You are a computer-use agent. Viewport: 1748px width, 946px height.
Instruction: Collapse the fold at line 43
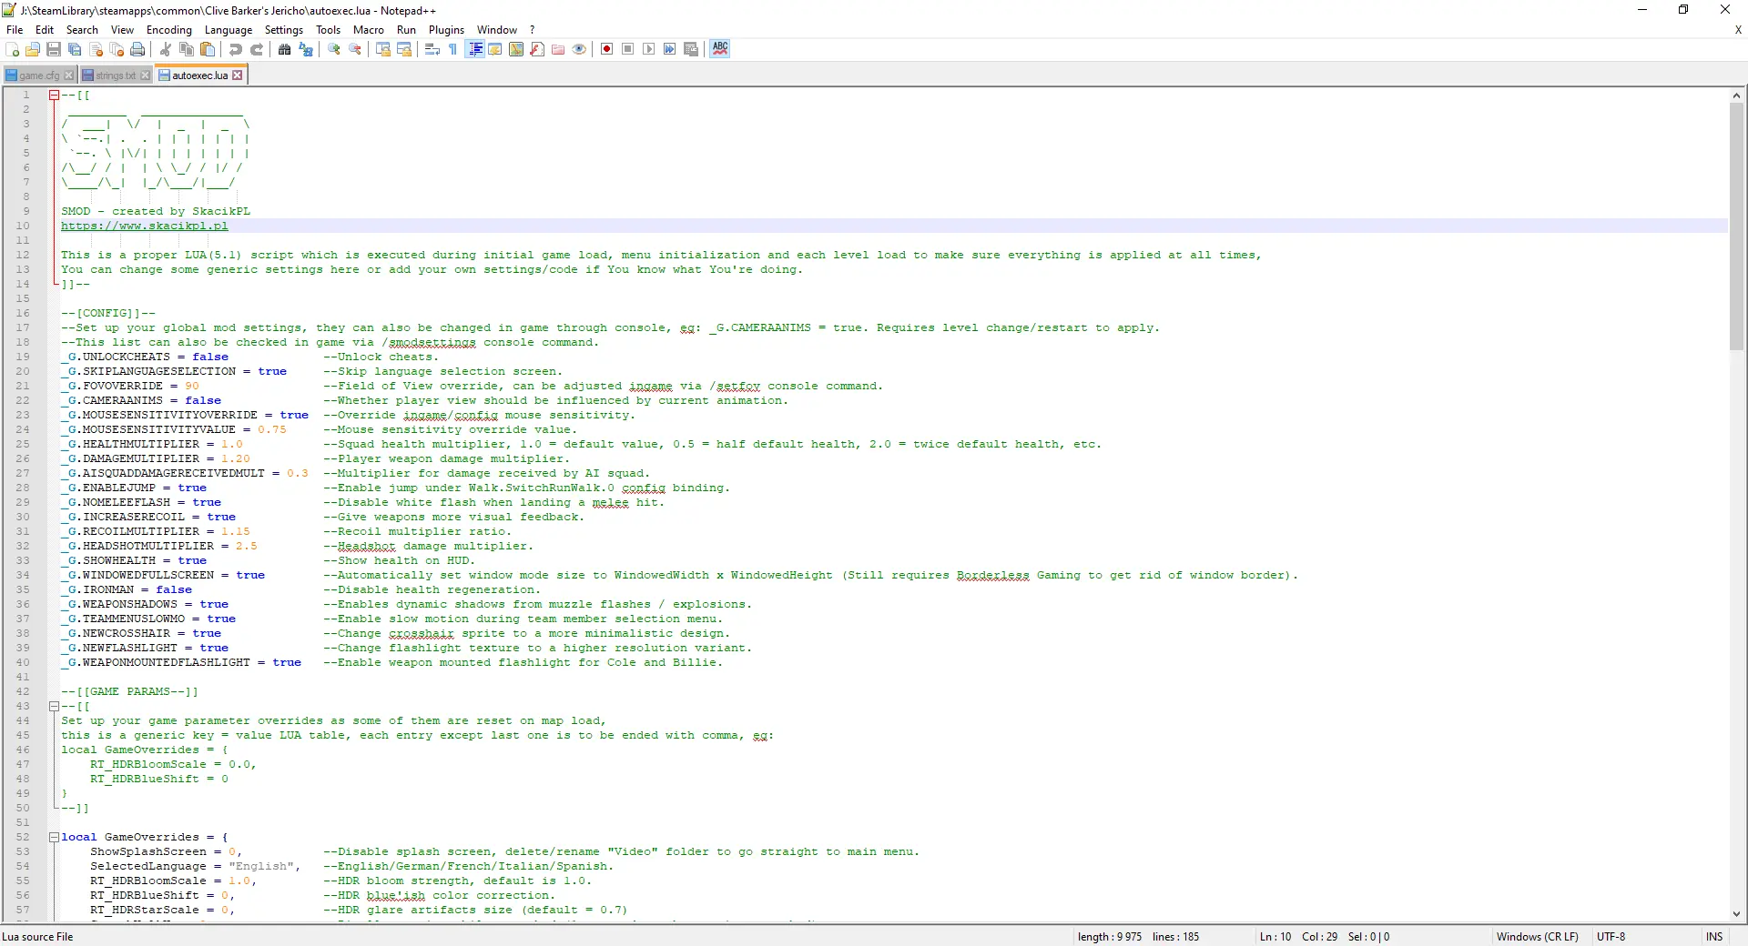(x=54, y=706)
